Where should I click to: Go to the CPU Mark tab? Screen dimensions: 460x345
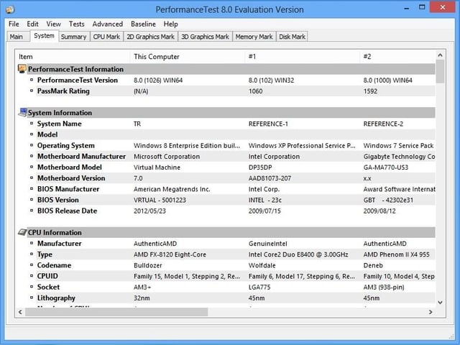tap(106, 37)
